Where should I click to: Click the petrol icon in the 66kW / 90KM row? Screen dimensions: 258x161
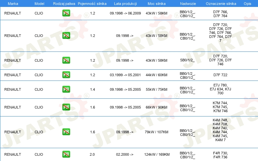coord(66,107)
